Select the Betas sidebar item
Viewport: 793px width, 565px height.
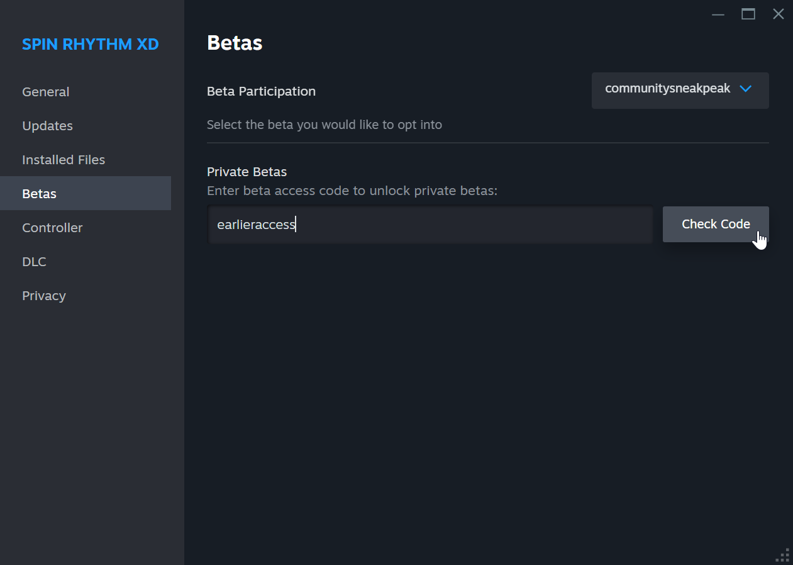point(86,193)
